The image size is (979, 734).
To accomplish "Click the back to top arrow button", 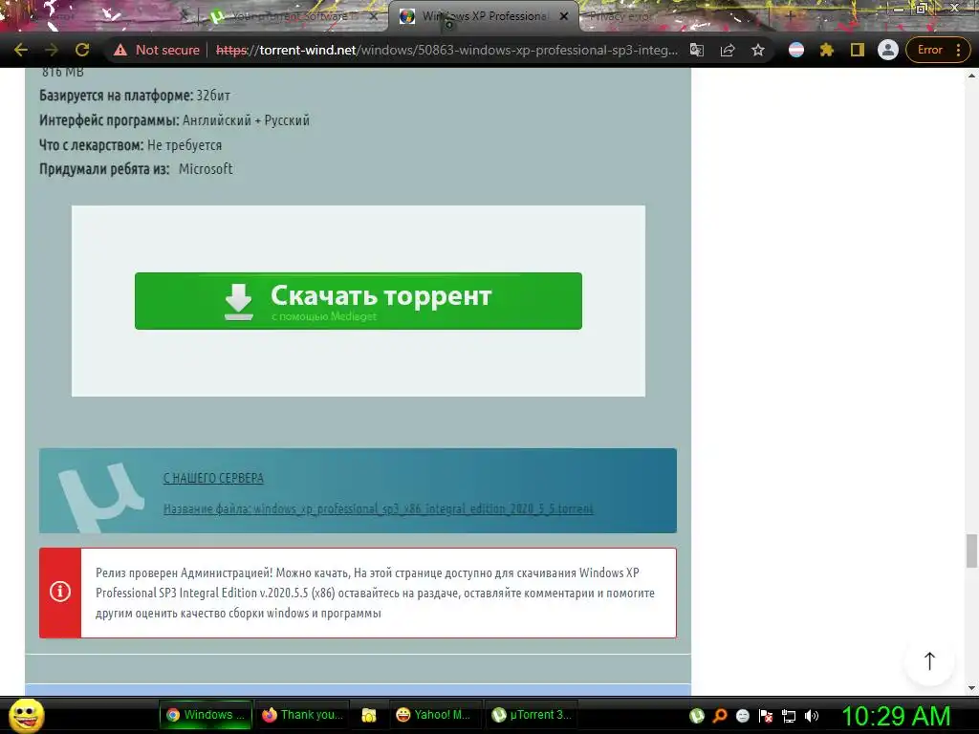I will [929, 661].
